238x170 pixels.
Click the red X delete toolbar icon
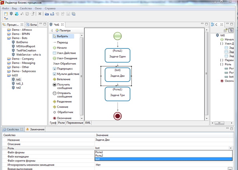point(40,14)
